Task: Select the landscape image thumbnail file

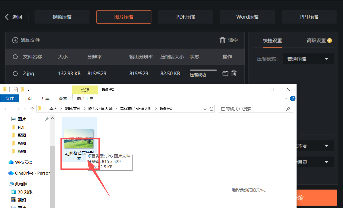Action: point(79,139)
